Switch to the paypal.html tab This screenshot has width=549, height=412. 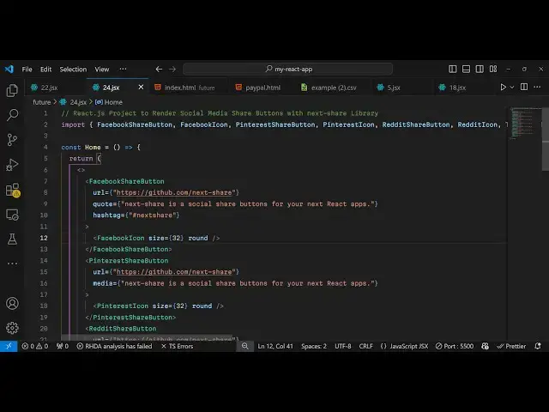[x=262, y=88]
